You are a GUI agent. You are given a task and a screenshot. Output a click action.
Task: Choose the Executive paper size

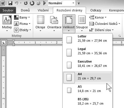click(87, 65)
